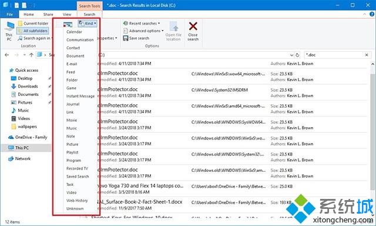
Task: Go back with the left arrow
Action: tap(6, 55)
